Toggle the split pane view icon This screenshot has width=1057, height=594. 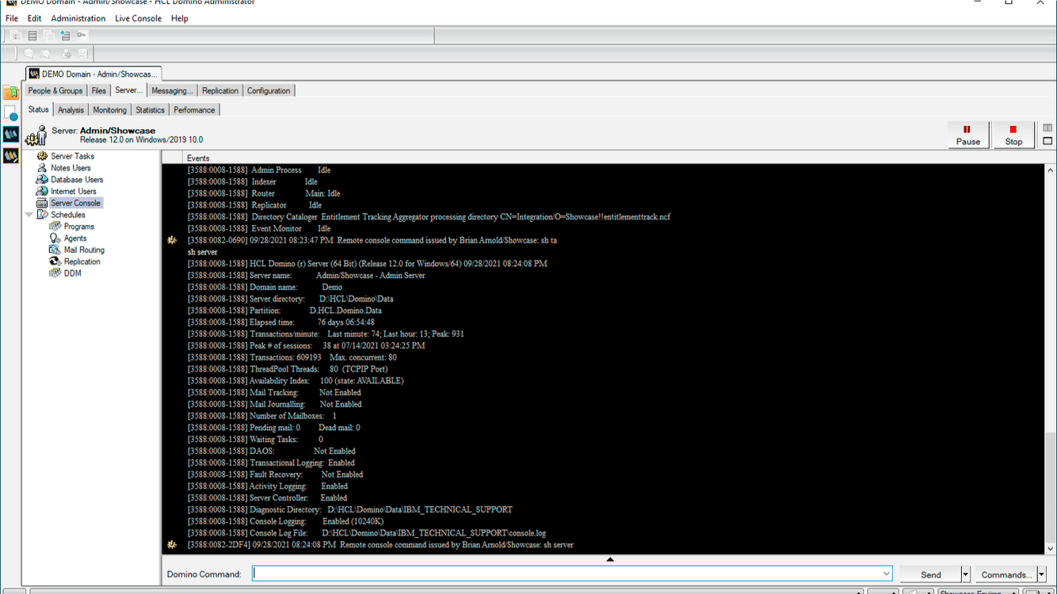coord(1047,128)
